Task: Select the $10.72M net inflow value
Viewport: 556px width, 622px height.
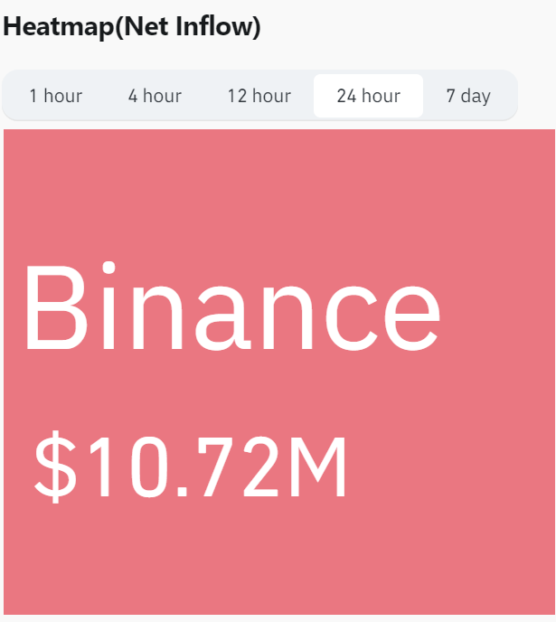Action: coord(191,467)
